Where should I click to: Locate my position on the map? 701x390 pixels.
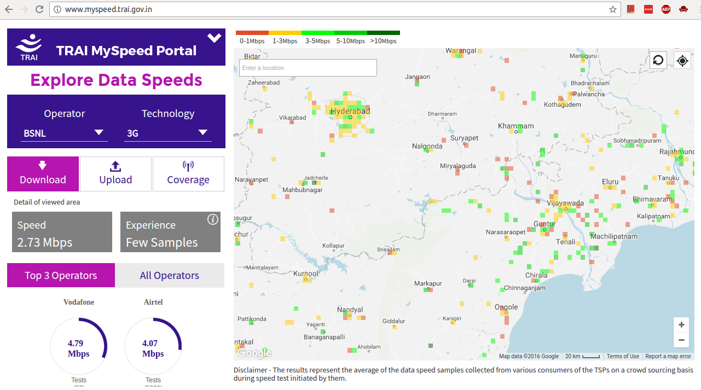[682, 60]
